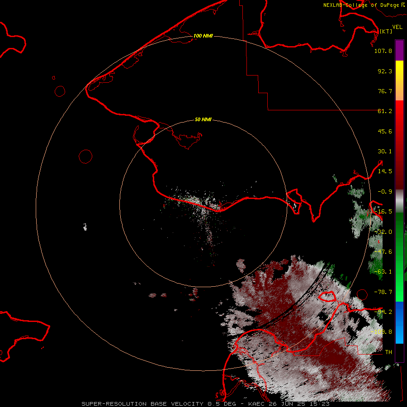Click the -78.7 velocity scale value
This screenshot has width=407, height=407.
[383, 292]
